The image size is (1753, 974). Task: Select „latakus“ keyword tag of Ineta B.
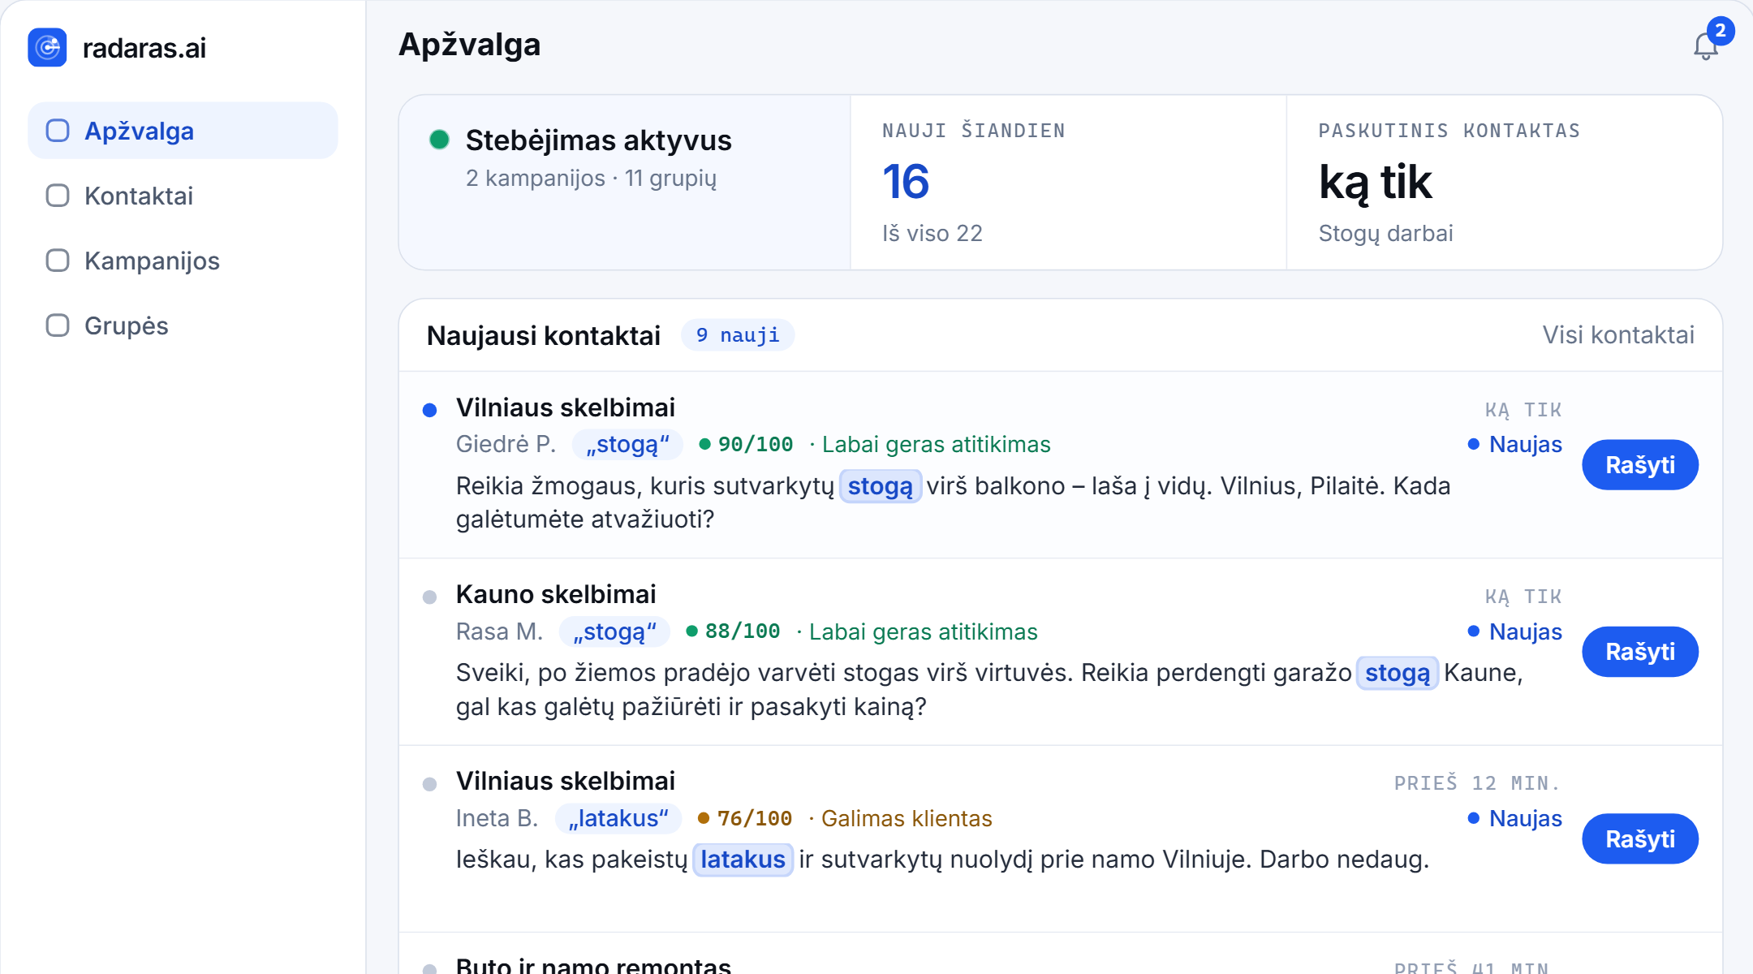pos(618,818)
